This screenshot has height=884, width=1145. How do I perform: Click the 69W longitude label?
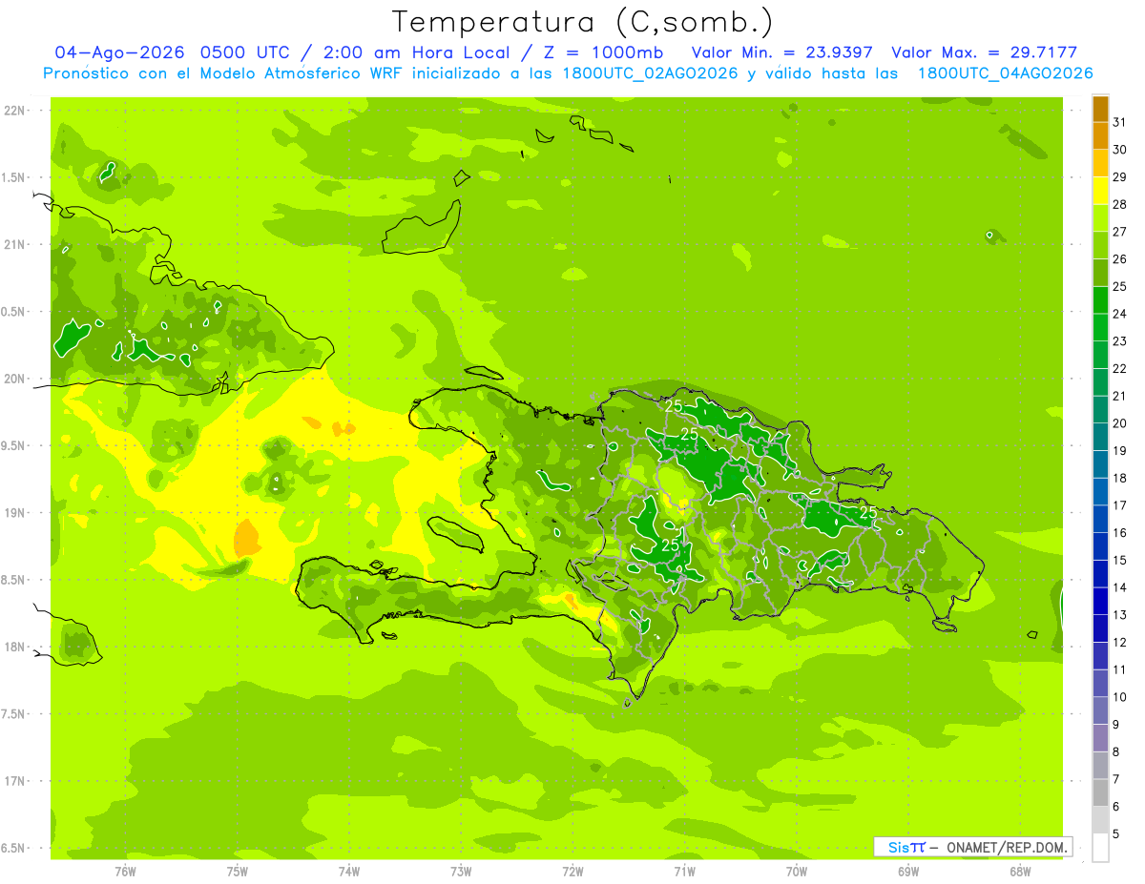click(x=908, y=872)
